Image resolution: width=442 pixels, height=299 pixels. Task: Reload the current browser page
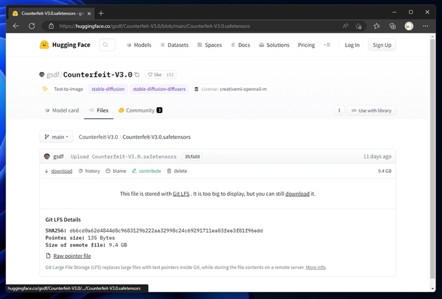(x=32, y=26)
